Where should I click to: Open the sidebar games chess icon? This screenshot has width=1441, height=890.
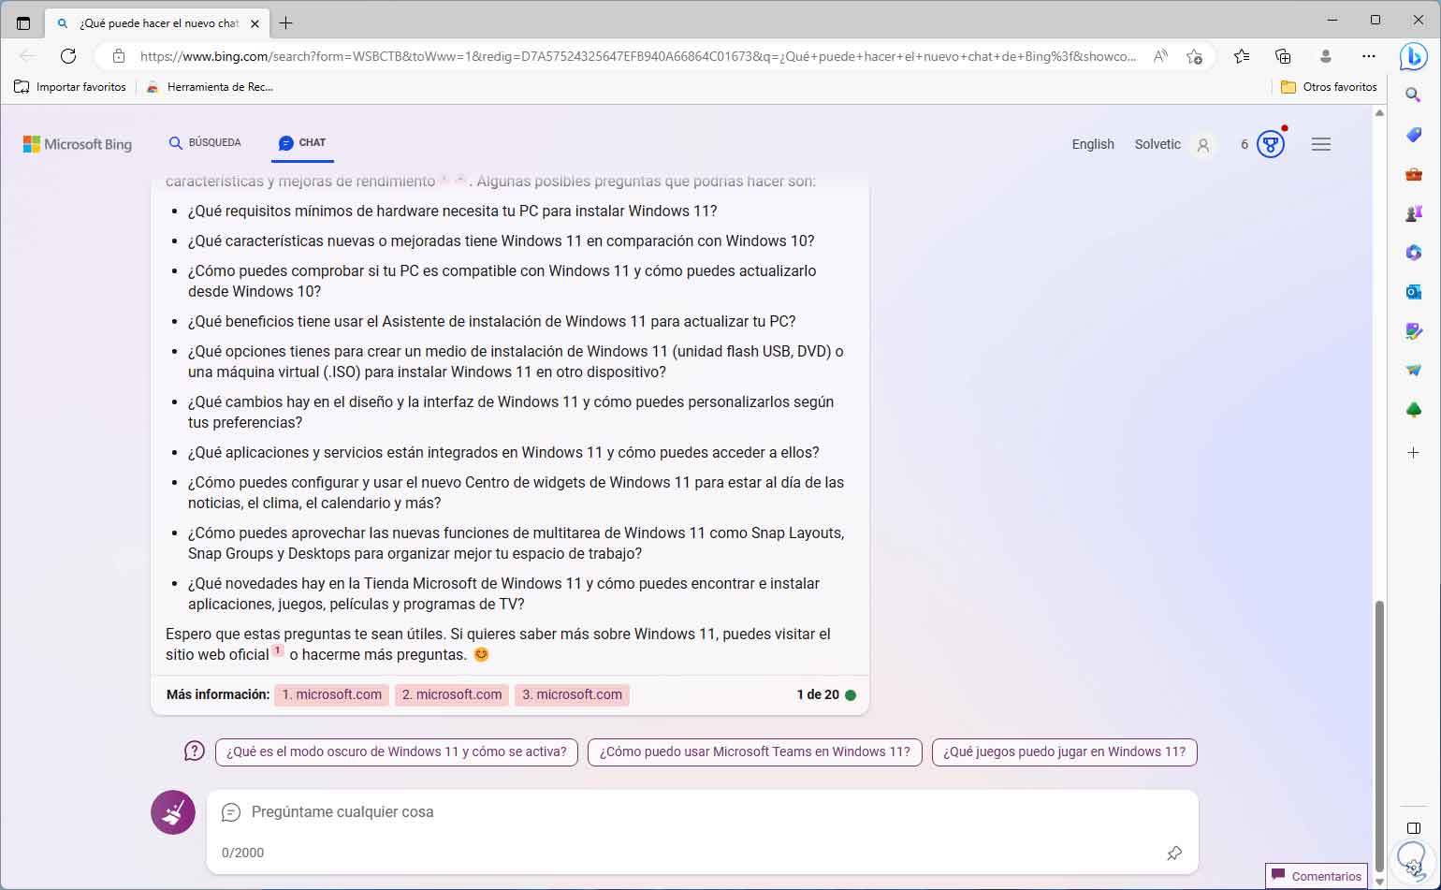pyautogui.click(x=1414, y=213)
